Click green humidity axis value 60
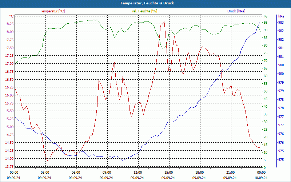The width and height of the screenshot is (291, 182). click(x=266, y=76)
